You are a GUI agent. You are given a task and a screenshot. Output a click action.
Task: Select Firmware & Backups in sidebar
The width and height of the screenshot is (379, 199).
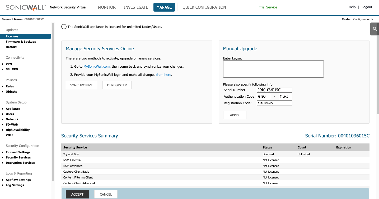point(21,42)
